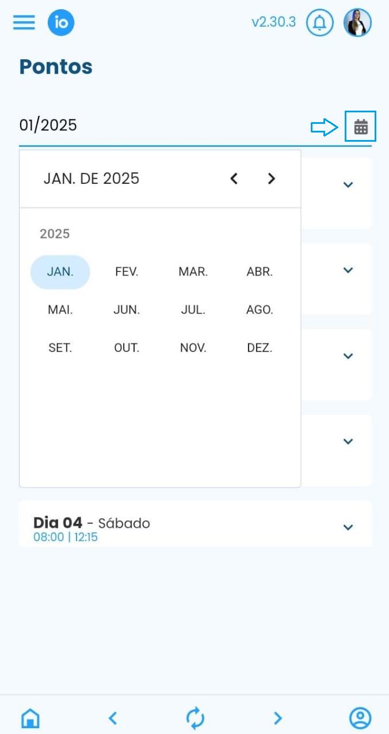The image size is (389, 734).
Task: Click the 01/2025 date input field
Action: [48, 125]
